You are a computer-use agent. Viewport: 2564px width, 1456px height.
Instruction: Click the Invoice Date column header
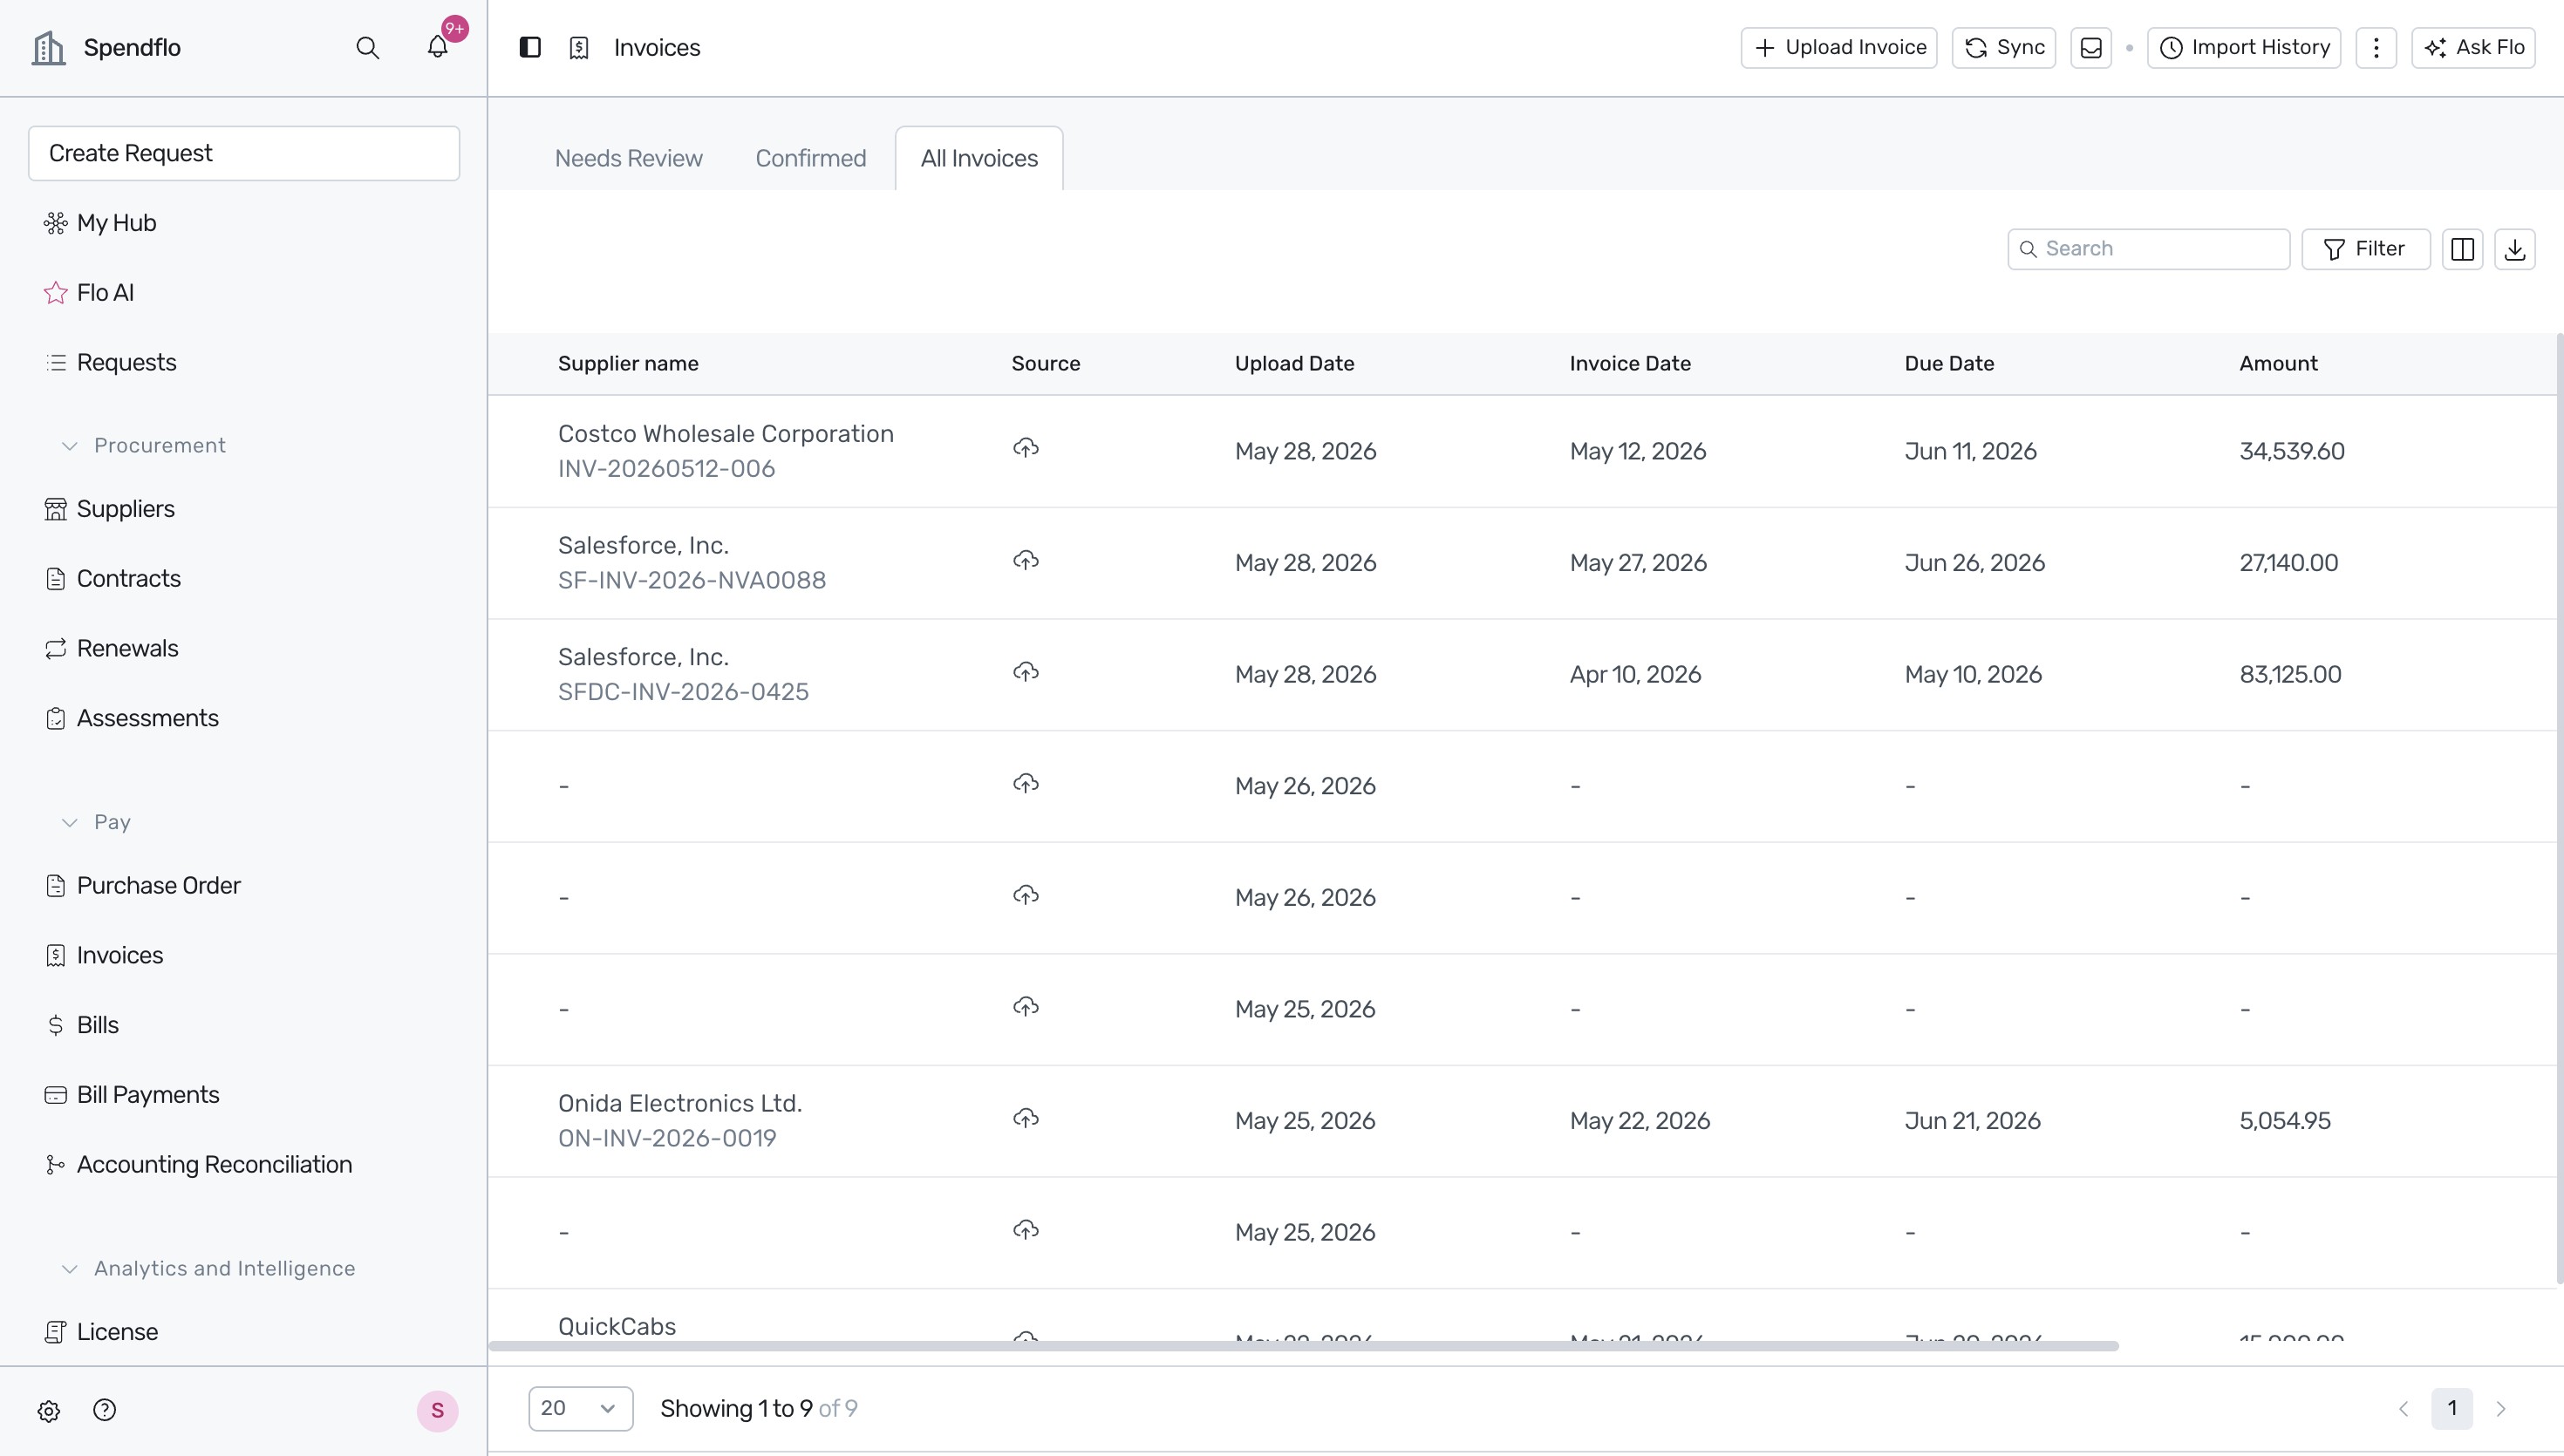(1630, 364)
